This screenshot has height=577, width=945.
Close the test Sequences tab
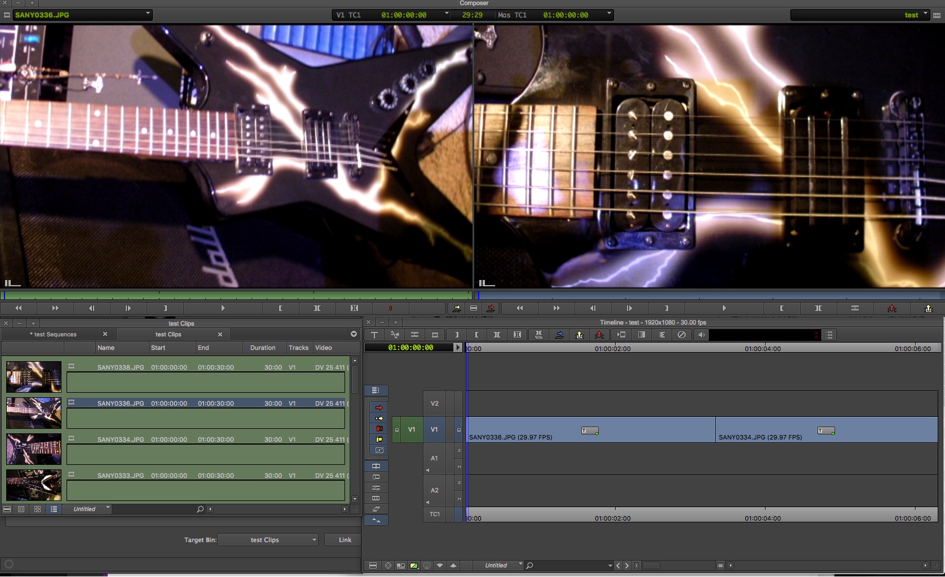[105, 334]
